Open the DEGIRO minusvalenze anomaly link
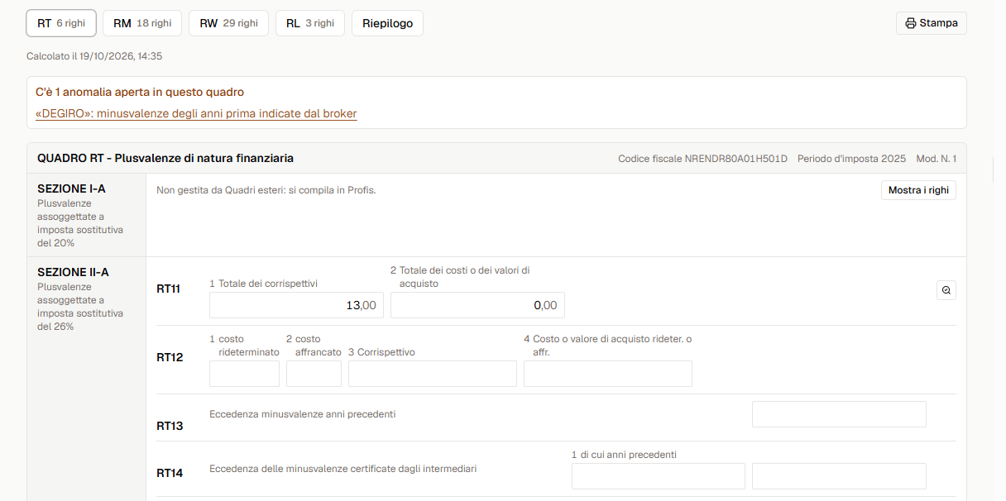The width and height of the screenshot is (1006, 501). point(196,113)
